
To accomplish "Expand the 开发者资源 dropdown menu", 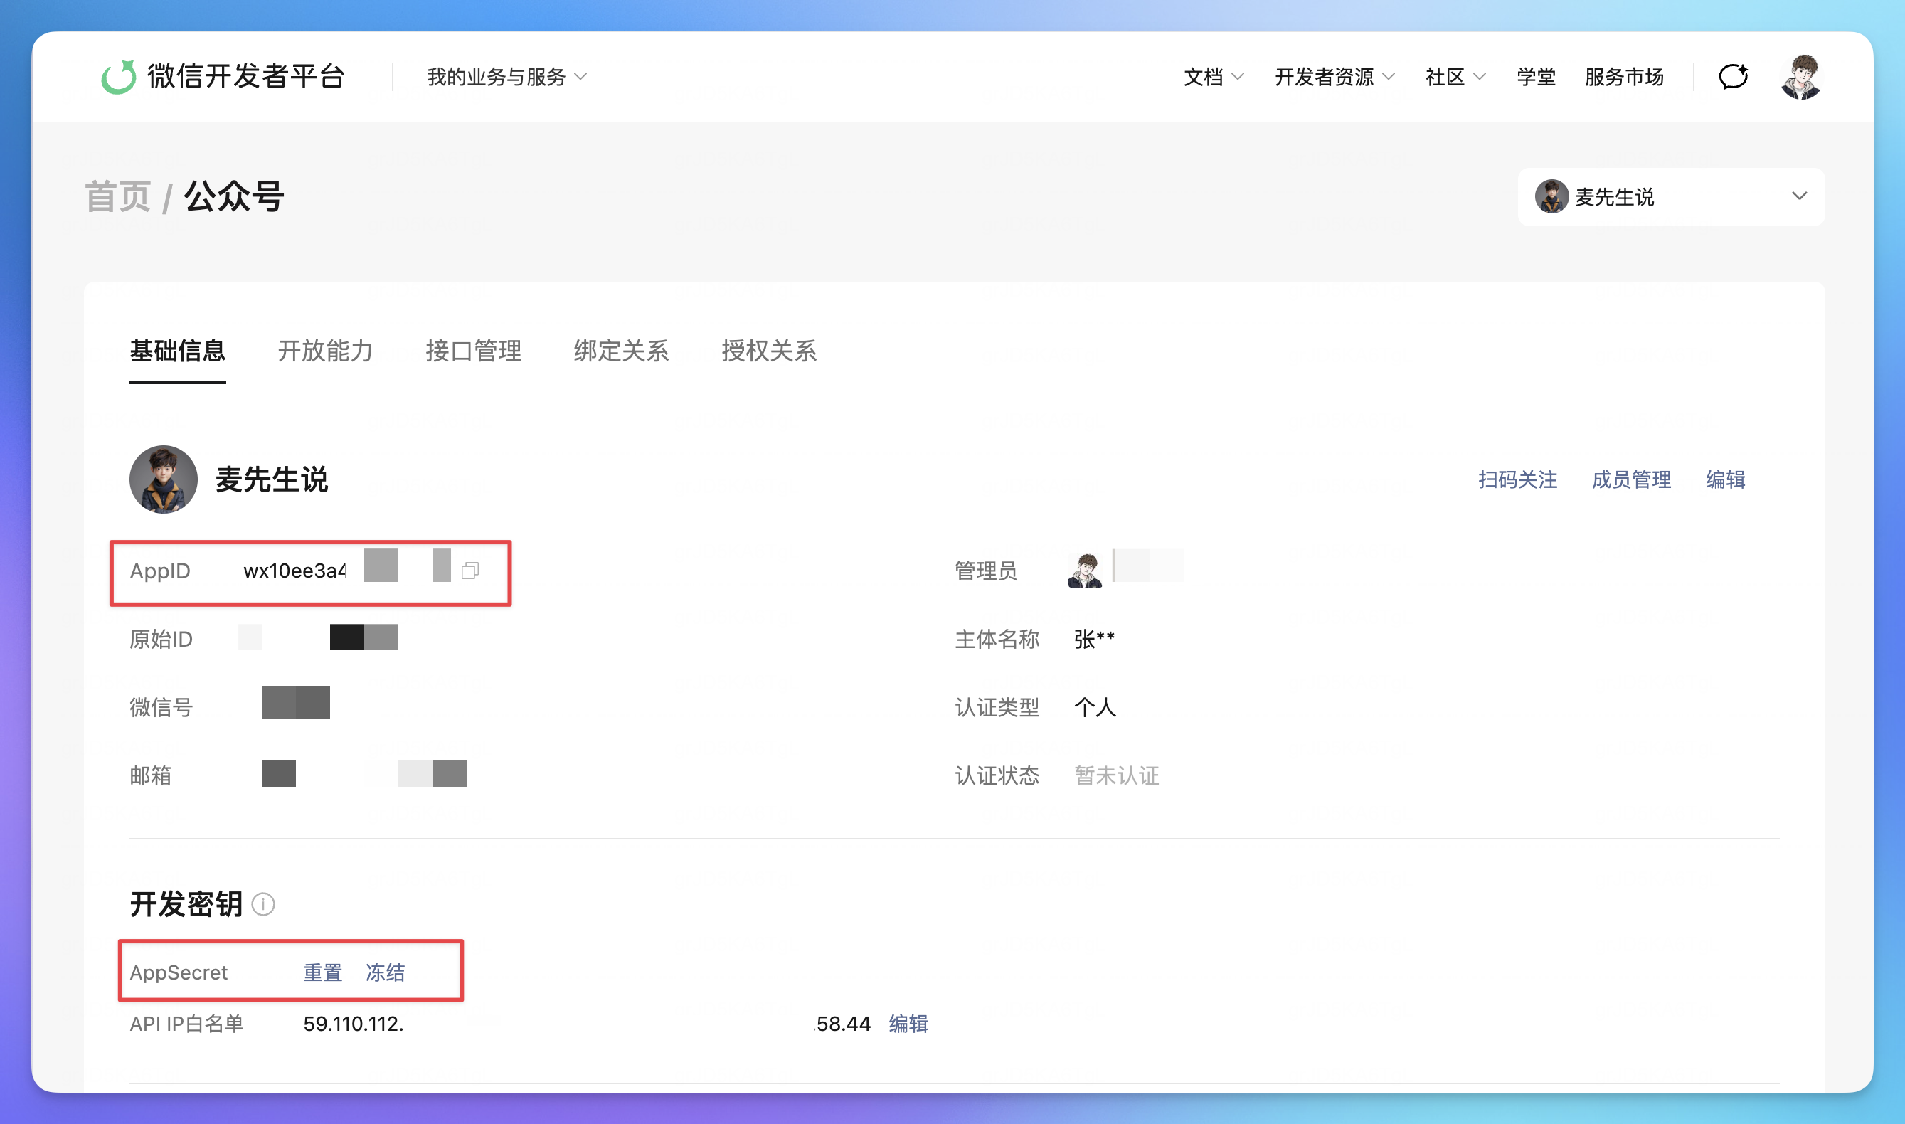I will coord(1335,77).
